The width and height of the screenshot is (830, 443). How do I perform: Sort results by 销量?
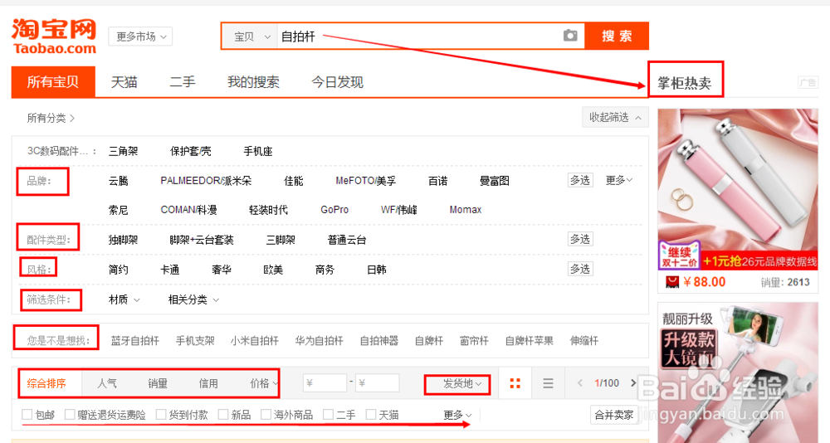(x=158, y=383)
